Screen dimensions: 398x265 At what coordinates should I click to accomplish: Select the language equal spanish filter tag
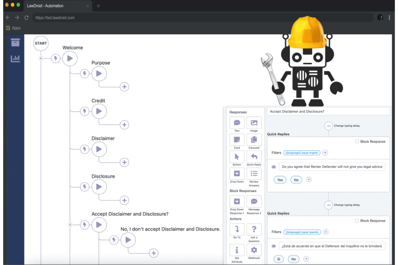click(302, 232)
